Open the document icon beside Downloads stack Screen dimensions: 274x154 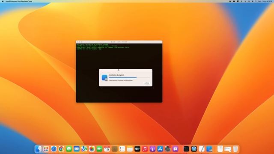220,149
